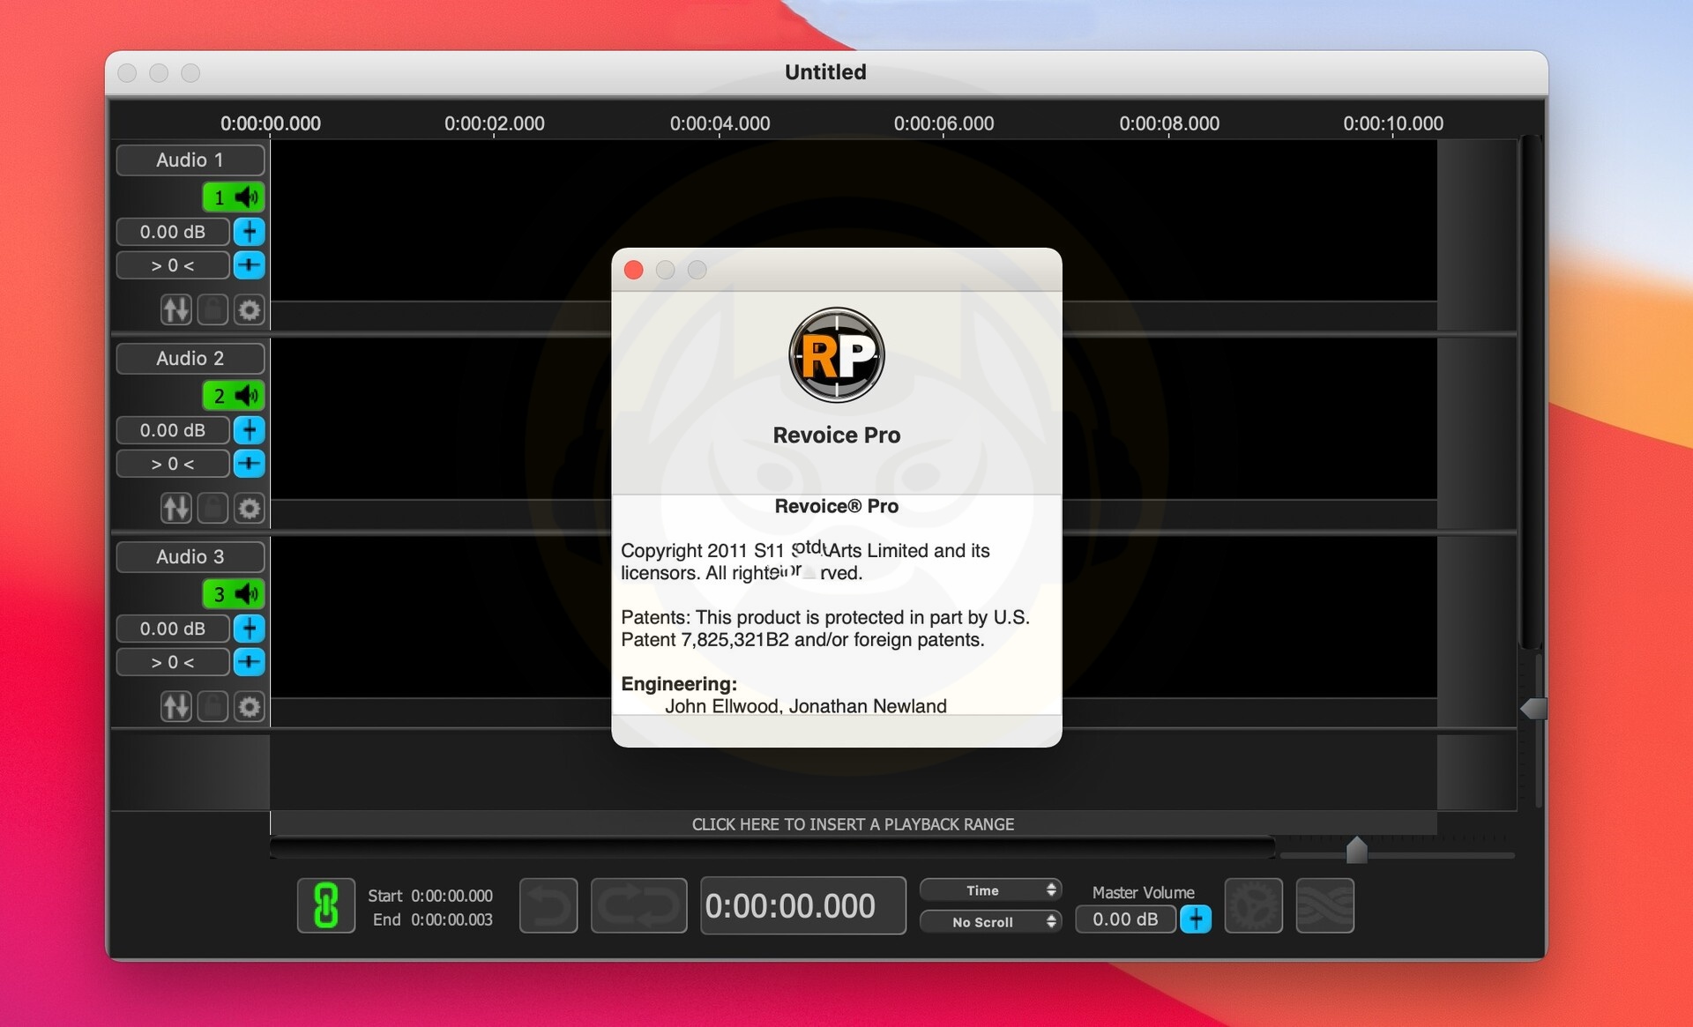This screenshot has width=1693, height=1027.
Task: Click the waveform process button
Action: click(x=1325, y=905)
